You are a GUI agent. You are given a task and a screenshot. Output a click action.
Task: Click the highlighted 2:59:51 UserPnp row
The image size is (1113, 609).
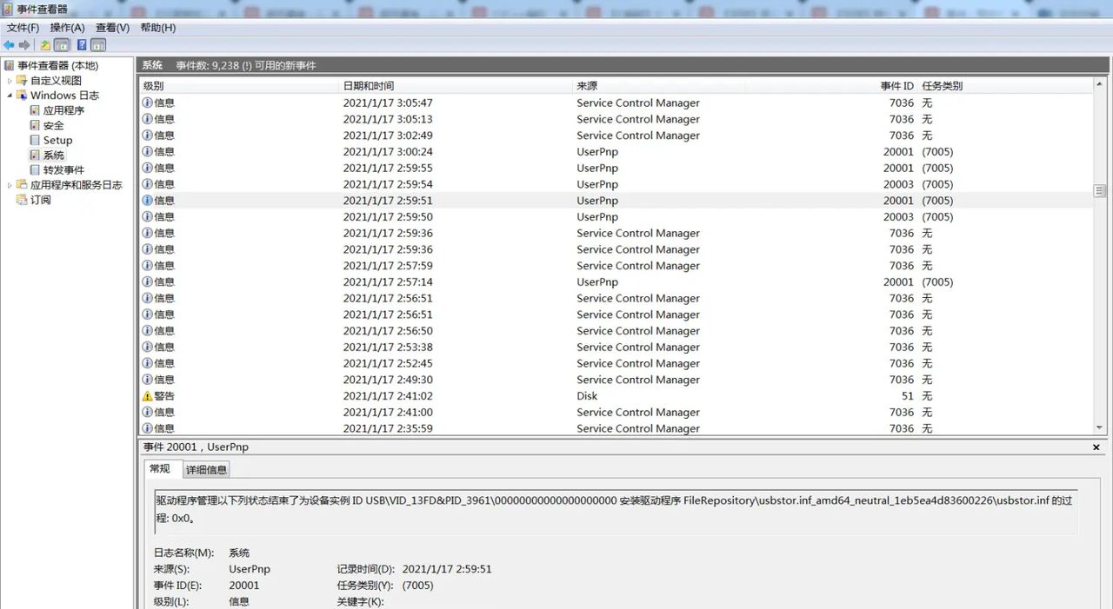click(616, 201)
